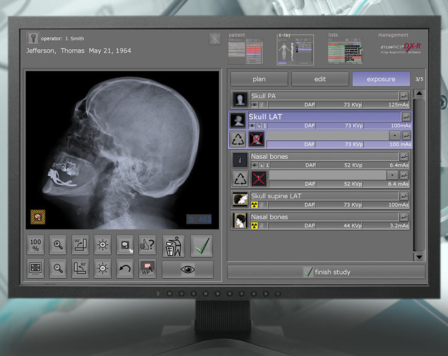Switch to the edit tab
448x356 pixels.
tap(320, 79)
